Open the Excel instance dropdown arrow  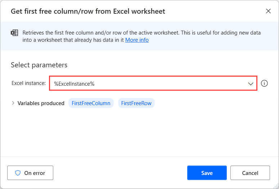pyautogui.click(x=251, y=84)
